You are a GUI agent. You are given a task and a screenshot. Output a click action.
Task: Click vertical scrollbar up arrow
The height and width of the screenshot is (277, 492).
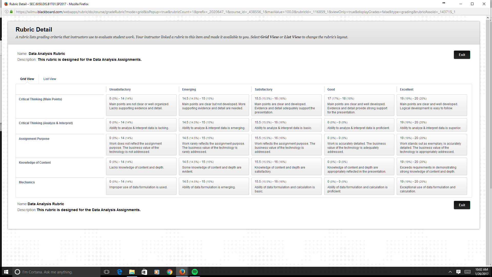click(488, 18)
